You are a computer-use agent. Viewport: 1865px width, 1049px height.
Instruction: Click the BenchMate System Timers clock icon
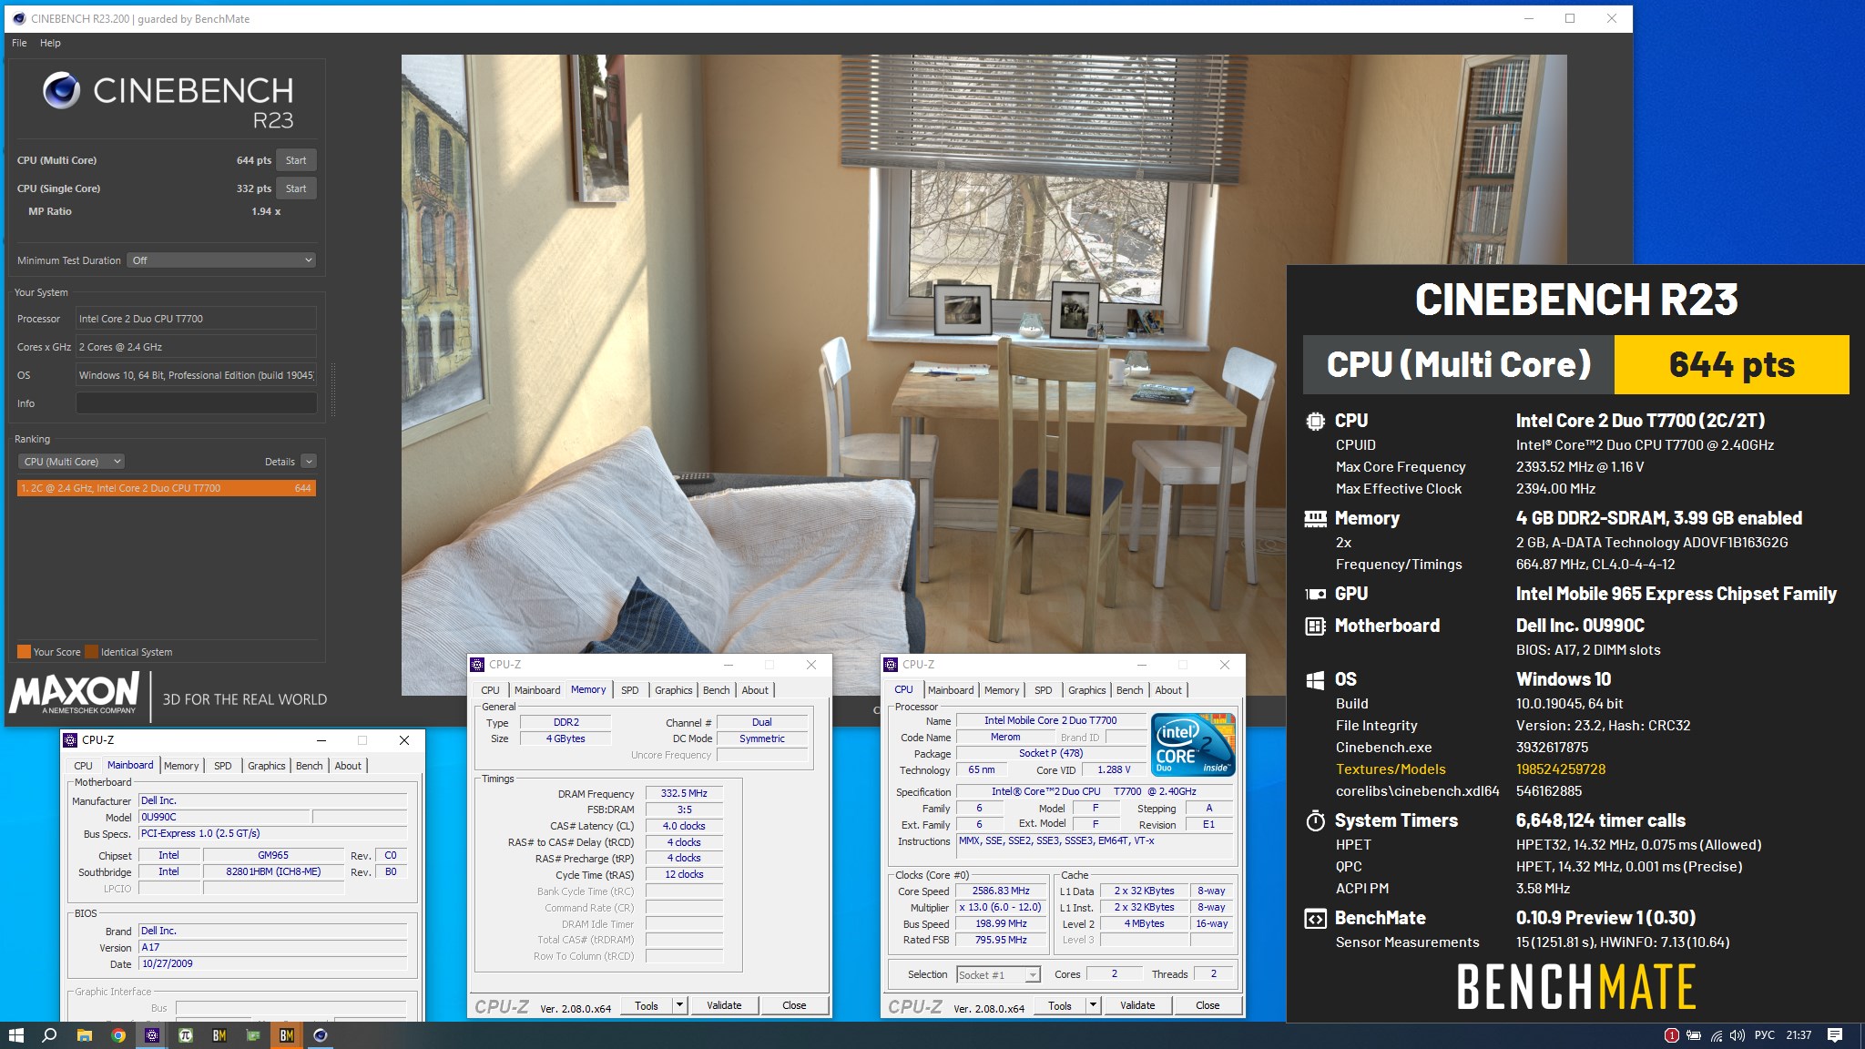1315,820
